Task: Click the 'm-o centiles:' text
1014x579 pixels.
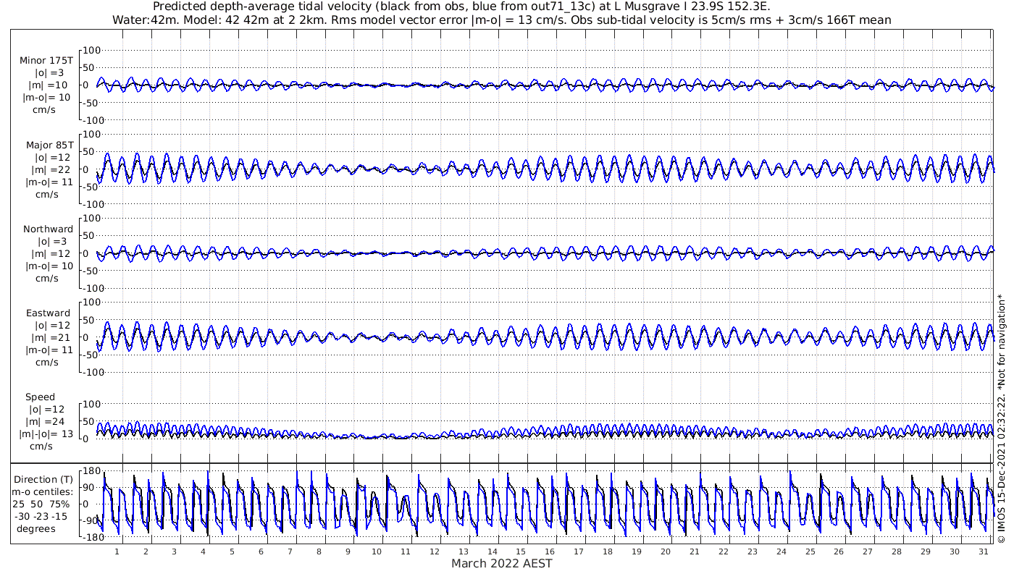Action: pos(42,492)
